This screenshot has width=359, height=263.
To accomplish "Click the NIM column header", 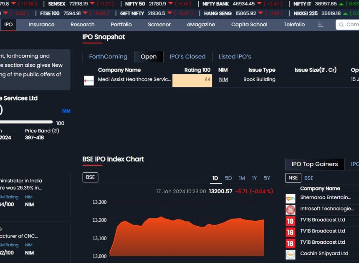I will [223, 70].
